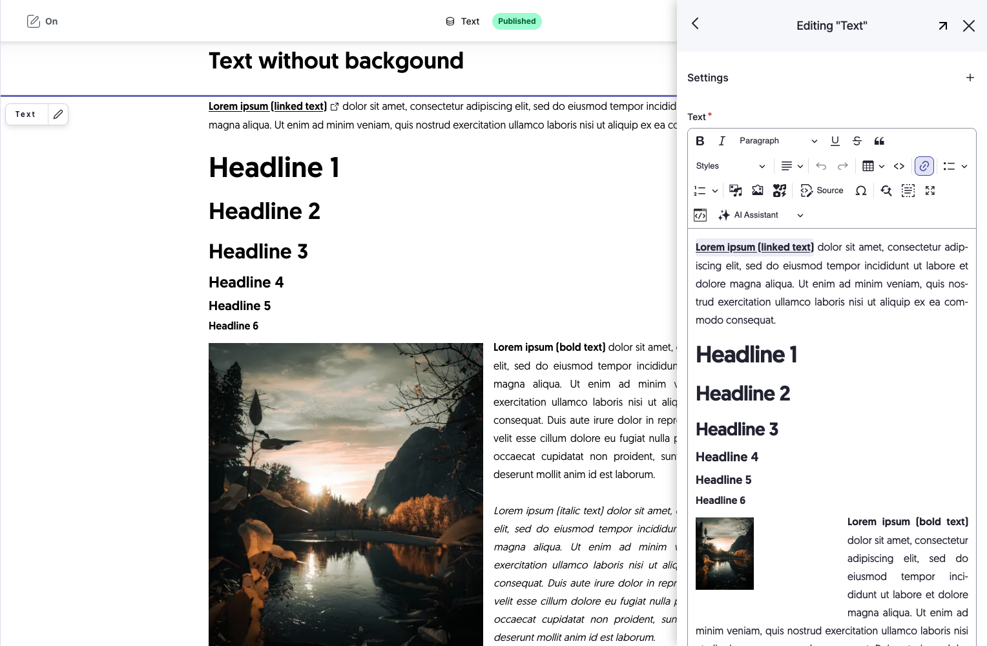987x646 pixels.
Task: Open the AI Assistant dropdown
Action: tap(761, 215)
